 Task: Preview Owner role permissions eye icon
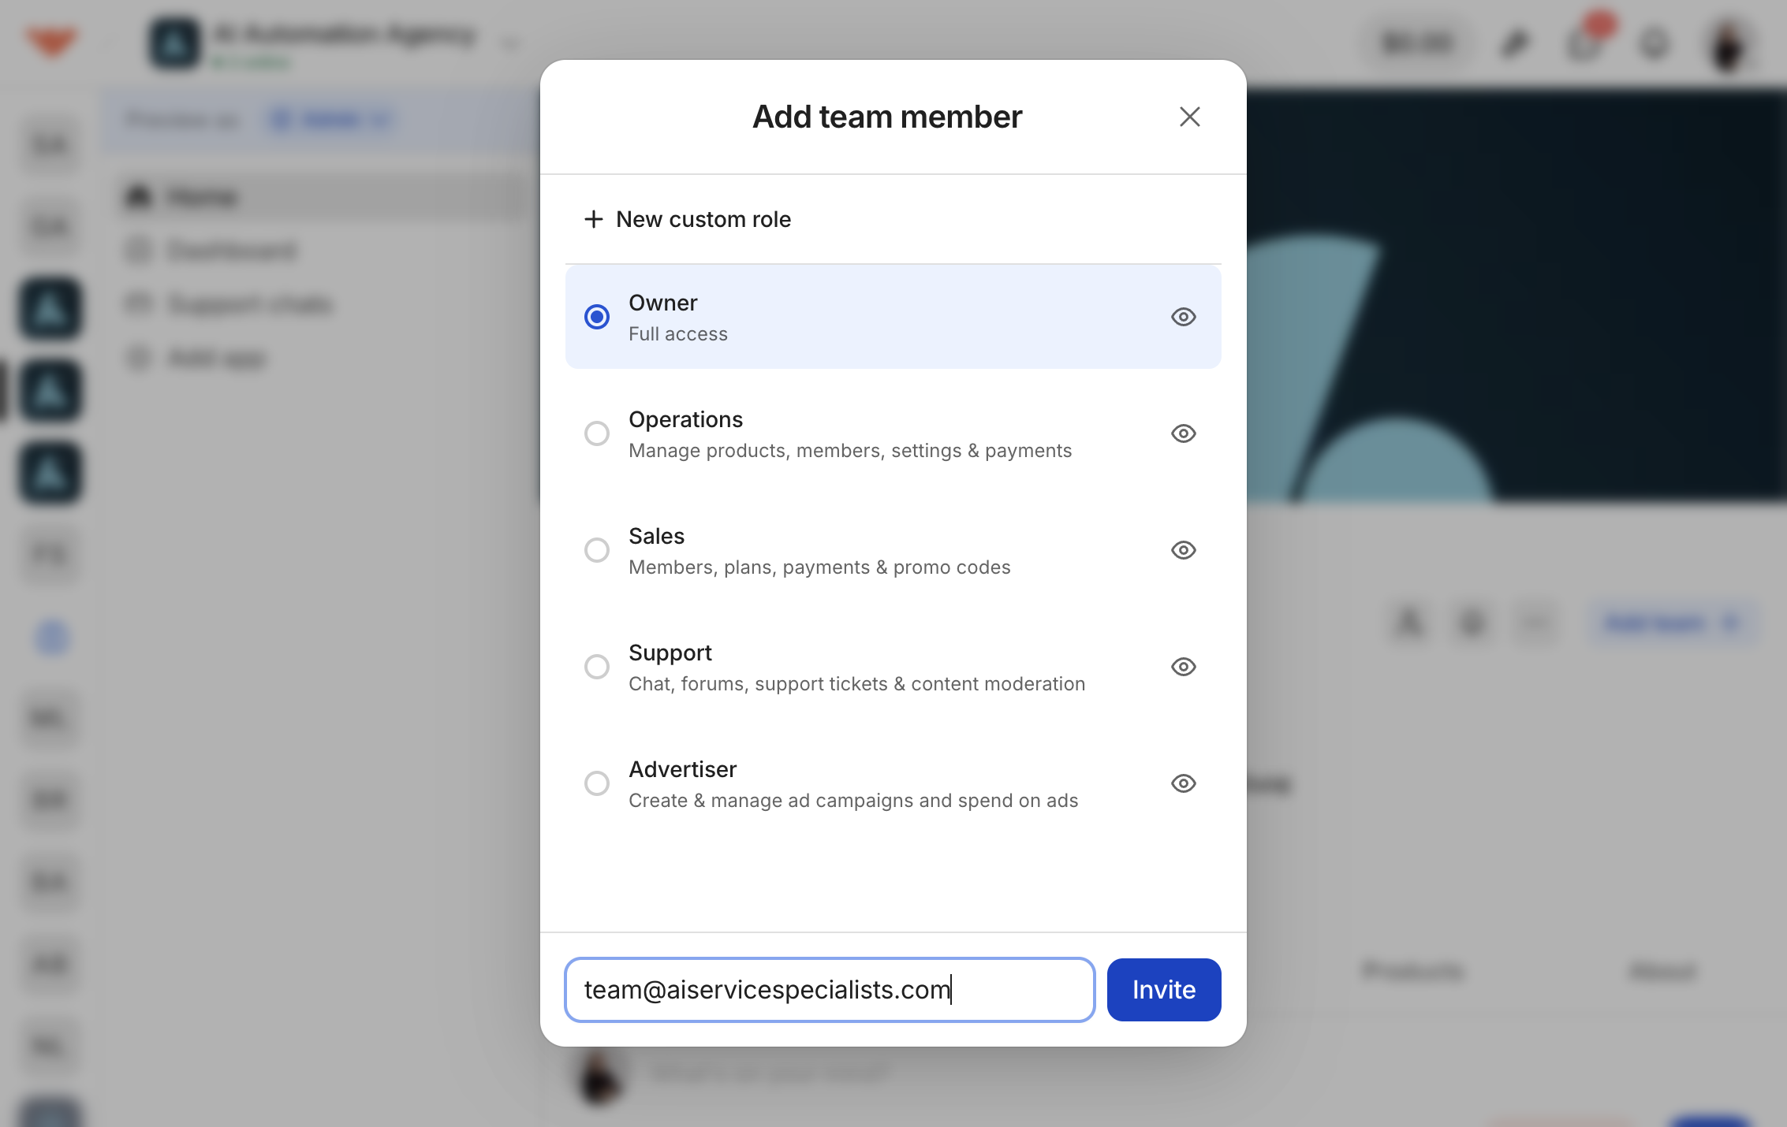(x=1183, y=317)
